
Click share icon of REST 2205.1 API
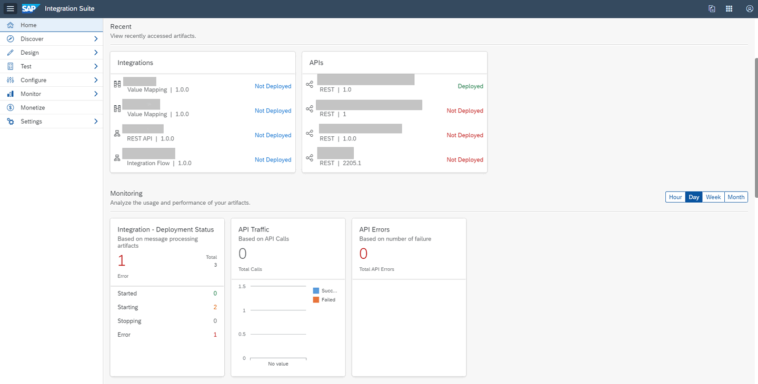[x=310, y=158]
